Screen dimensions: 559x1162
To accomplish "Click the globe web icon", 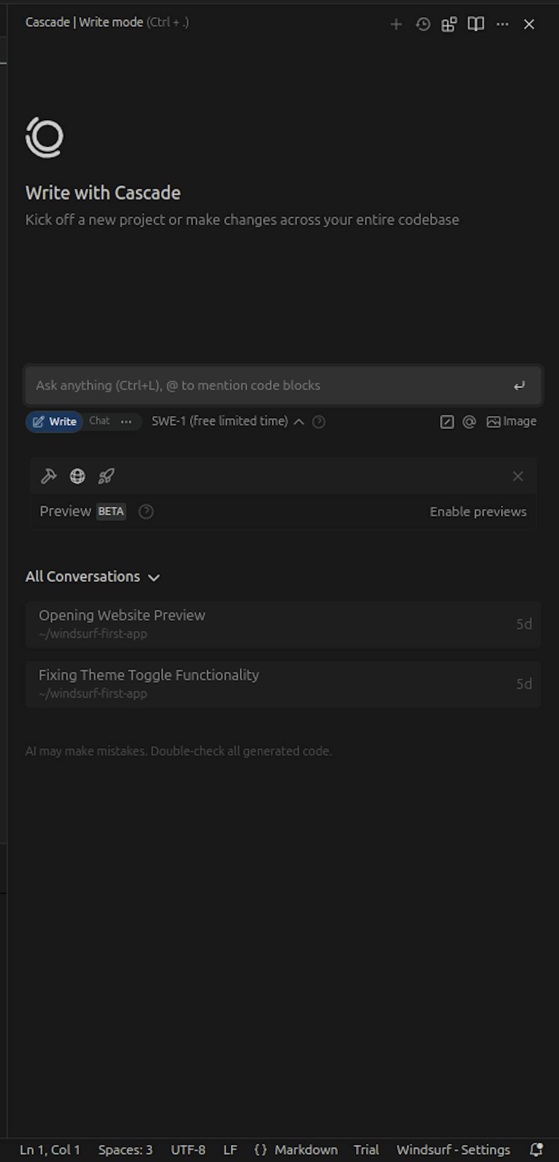I will [78, 476].
